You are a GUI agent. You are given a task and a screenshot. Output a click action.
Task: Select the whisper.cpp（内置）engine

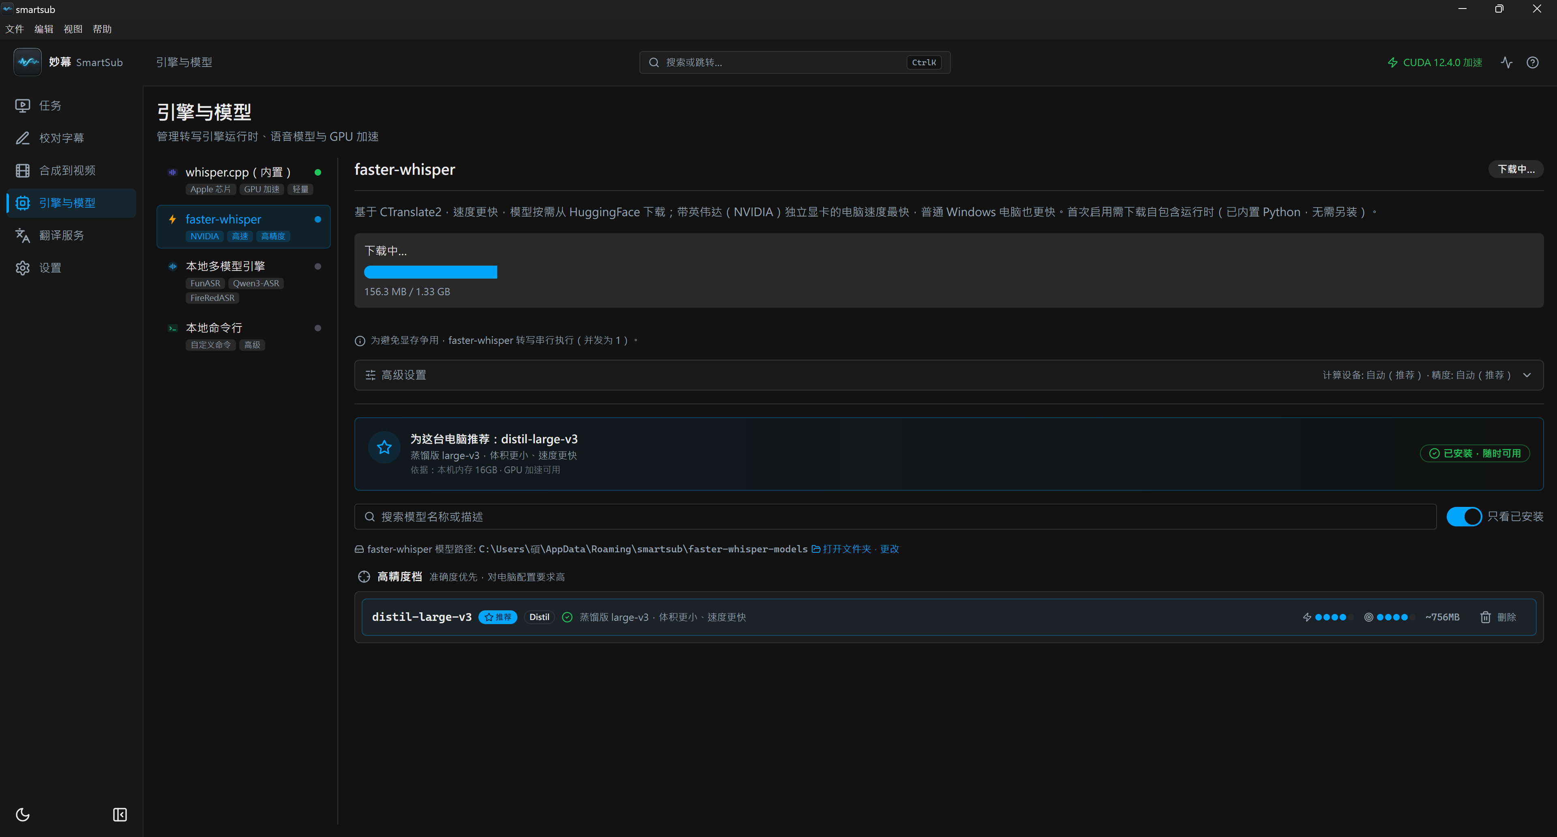244,180
